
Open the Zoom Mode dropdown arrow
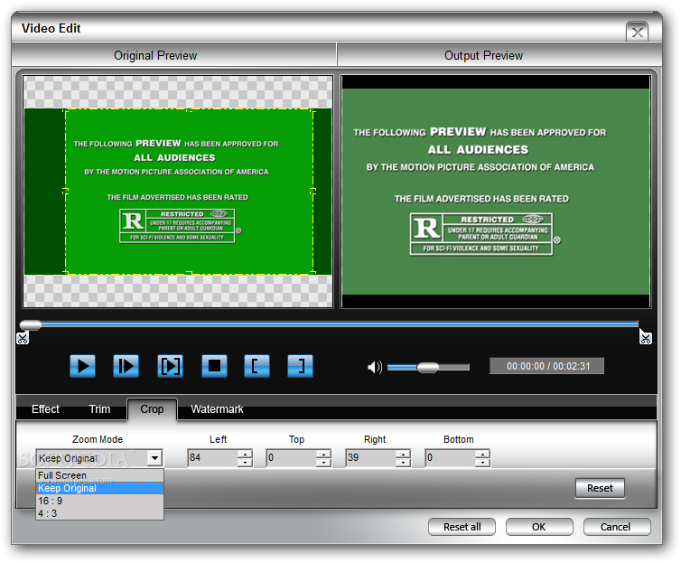click(x=154, y=458)
